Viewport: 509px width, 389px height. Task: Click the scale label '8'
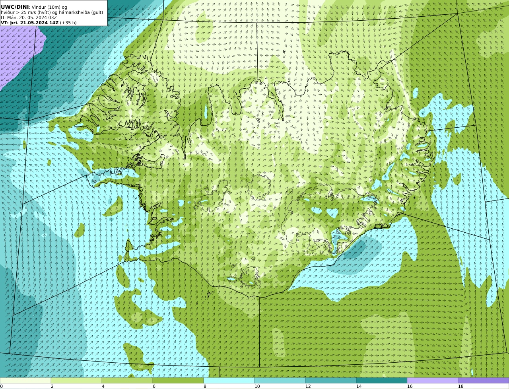tap(205, 386)
